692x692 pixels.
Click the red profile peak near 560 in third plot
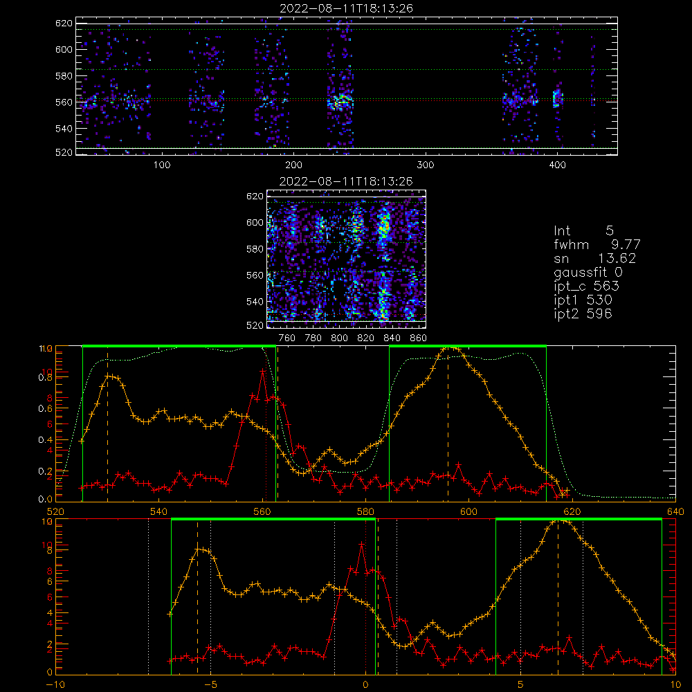coord(262,372)
